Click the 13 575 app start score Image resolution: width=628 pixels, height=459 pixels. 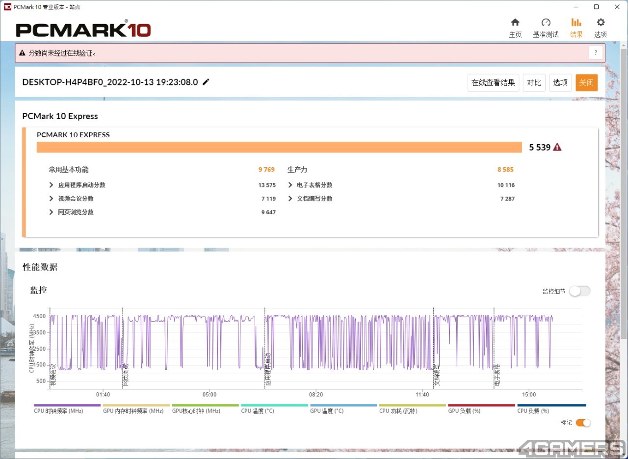tap(267, 185)
